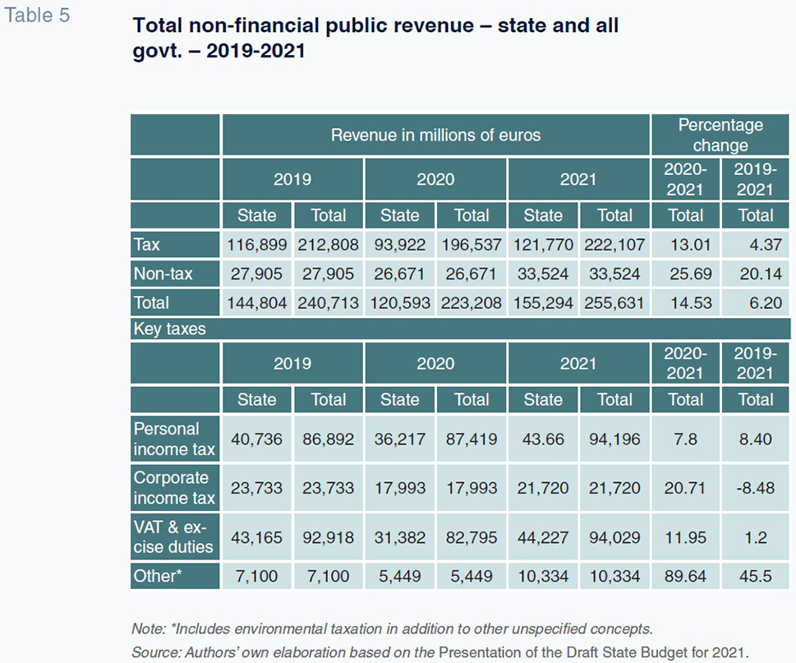Select the Tax value 93,922
The image size is (796, 663).
[x=400, y=245]
